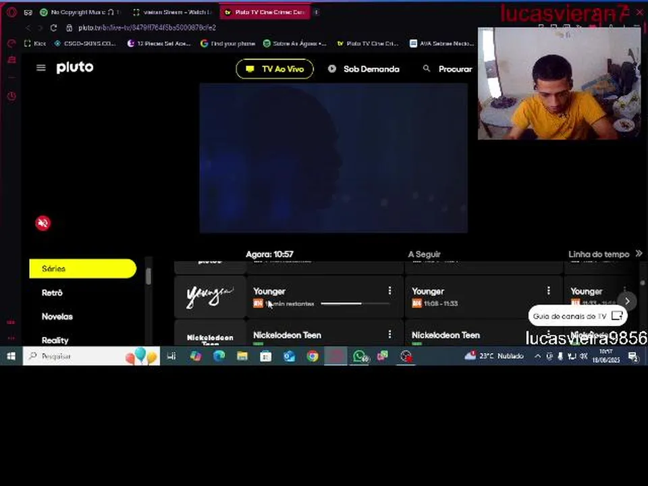Open Guia de canais de TV

pyautogui.click(x=578, y=316)
